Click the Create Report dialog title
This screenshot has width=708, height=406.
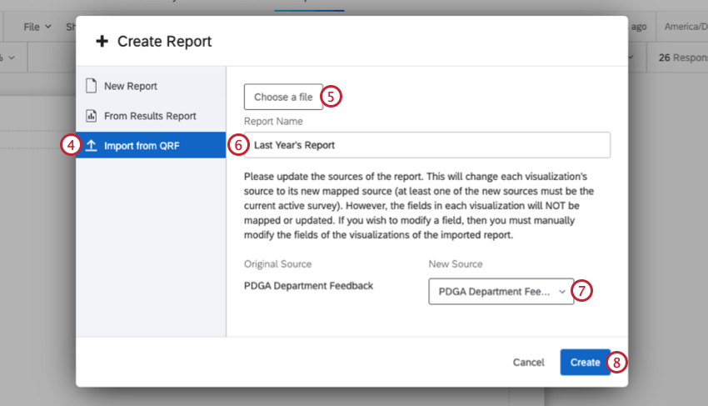[x=164, y=41]
